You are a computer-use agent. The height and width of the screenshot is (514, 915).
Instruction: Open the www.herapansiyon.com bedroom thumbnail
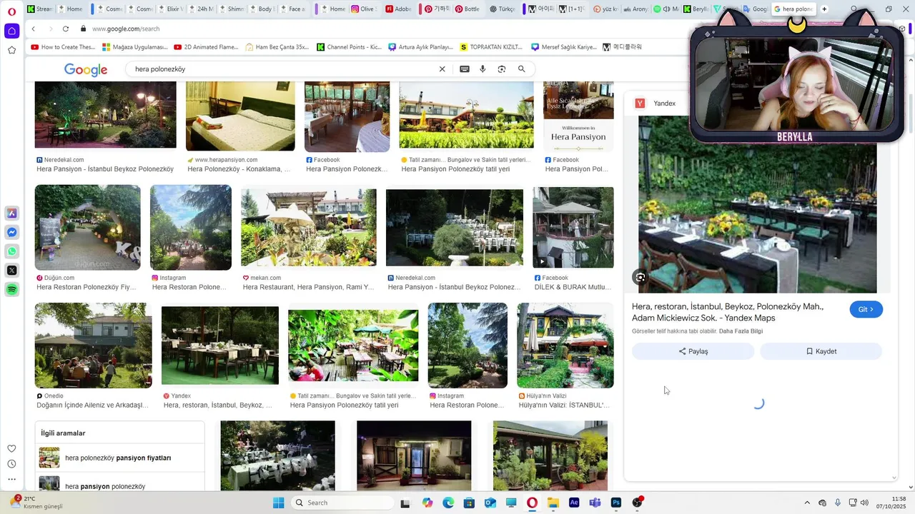pyautogui.click(x=240, y=116)
